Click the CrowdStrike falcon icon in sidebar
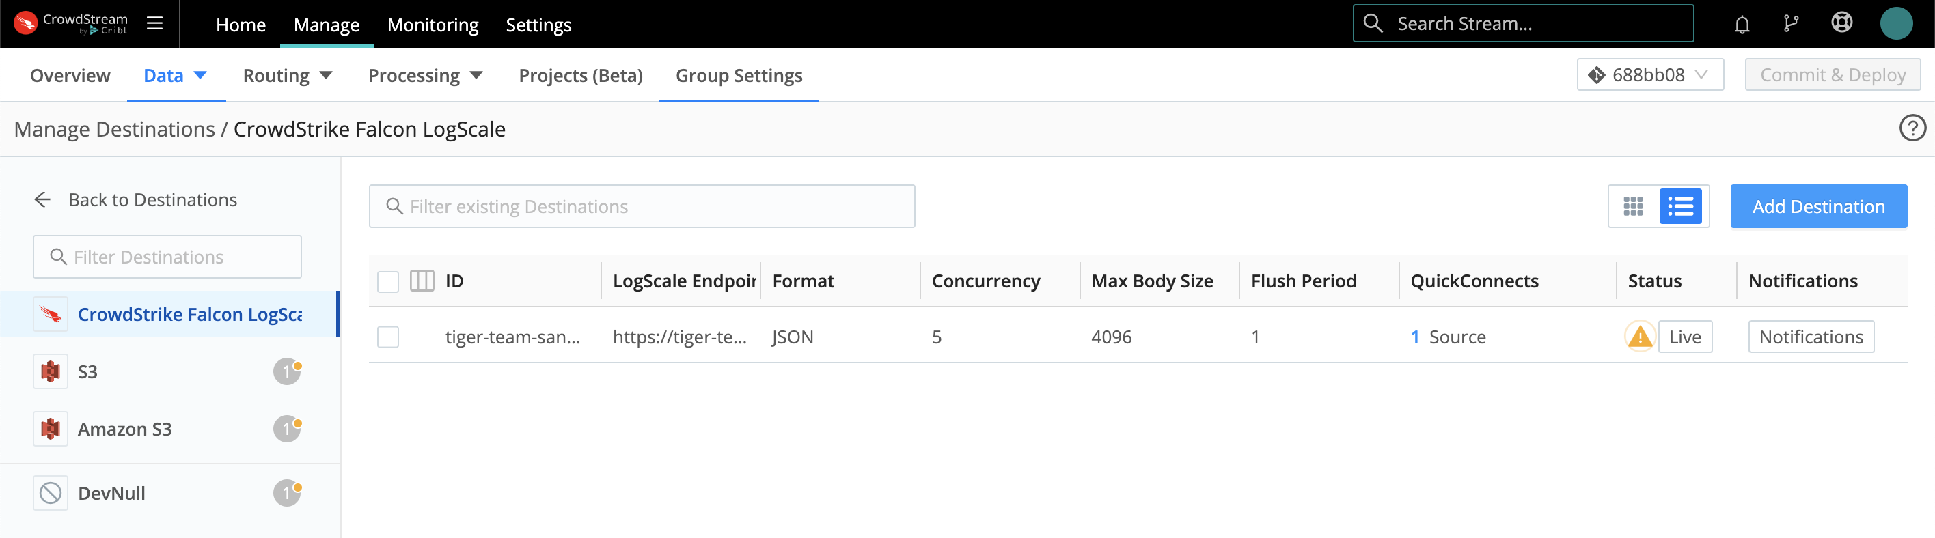The height and width of the screenshot is (538, 1935). 51,314
